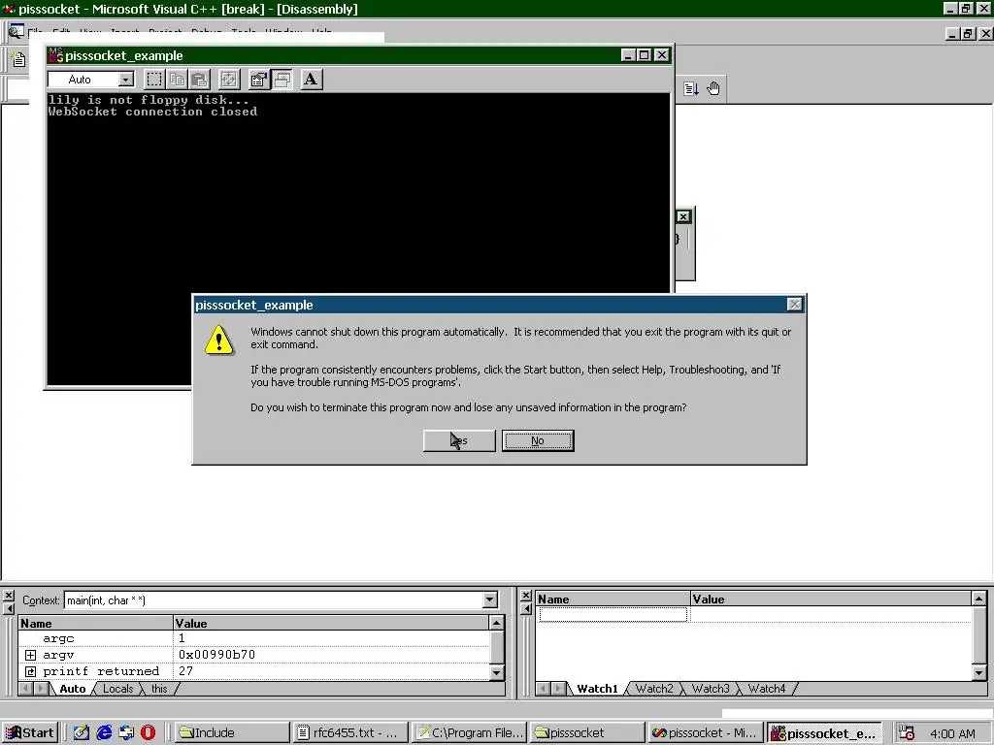Viewport: 994px width, 745px height.
Task: Switch to pisssocket folder taskbar button
Action: (587, 733)
